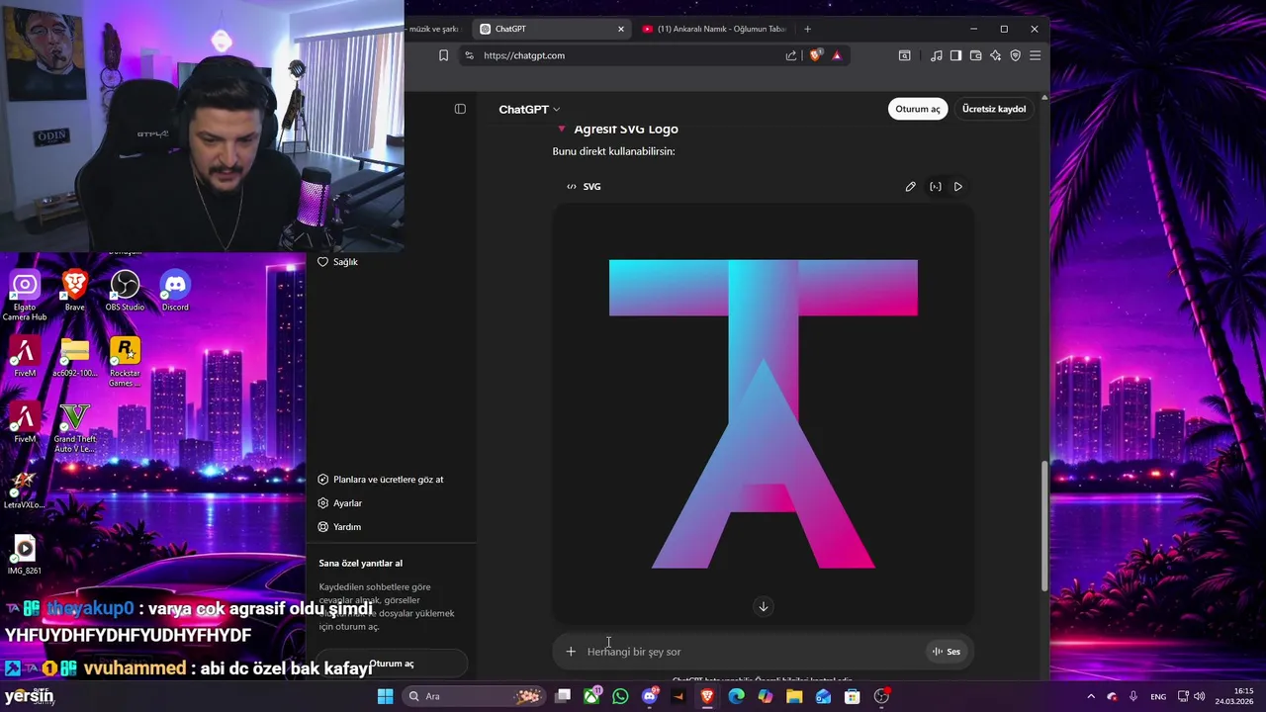
Task: Open Yardım in the sidebar
Action: (339, 527)
